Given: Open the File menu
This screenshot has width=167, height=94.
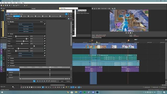Looking at the screenshot, I should point(1,3).
